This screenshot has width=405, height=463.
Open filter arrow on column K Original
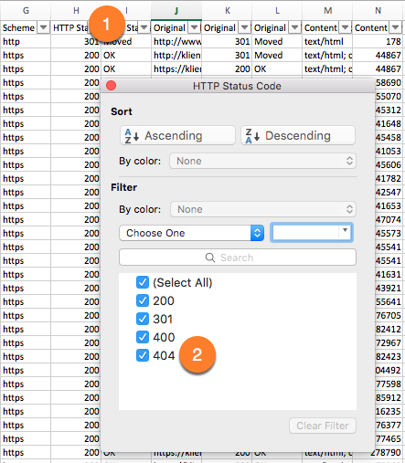pyautogui.click(x=244, y=27)
